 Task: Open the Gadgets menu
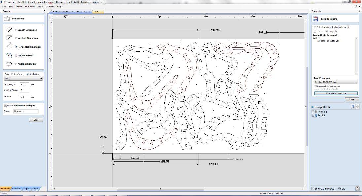50,7
